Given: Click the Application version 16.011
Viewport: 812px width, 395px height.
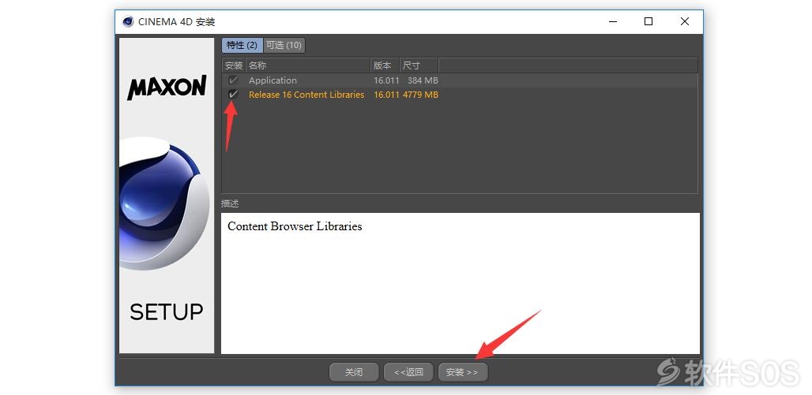Looking at the screenshot, I should pyautogui.click(x=386, y=80).
